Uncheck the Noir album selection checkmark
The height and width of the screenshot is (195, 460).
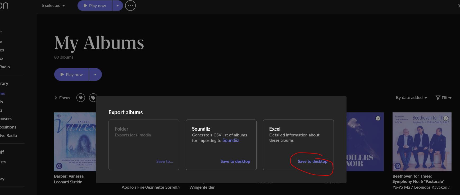[378, 118]
